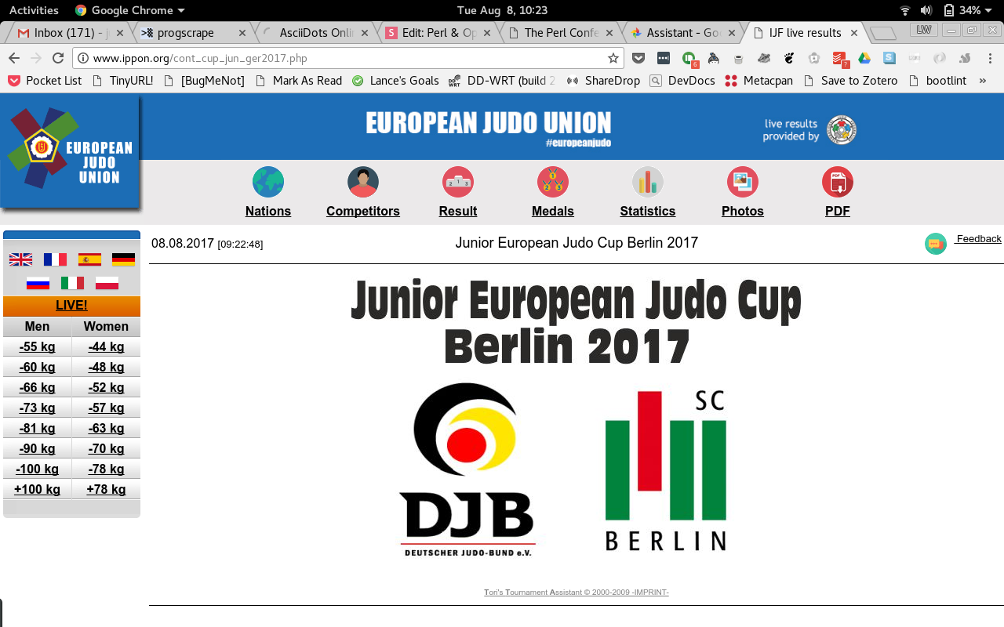Open Men +100 kg category
Image resolution: width=1004 pixels, height=627 pixels.
[37, 490]
